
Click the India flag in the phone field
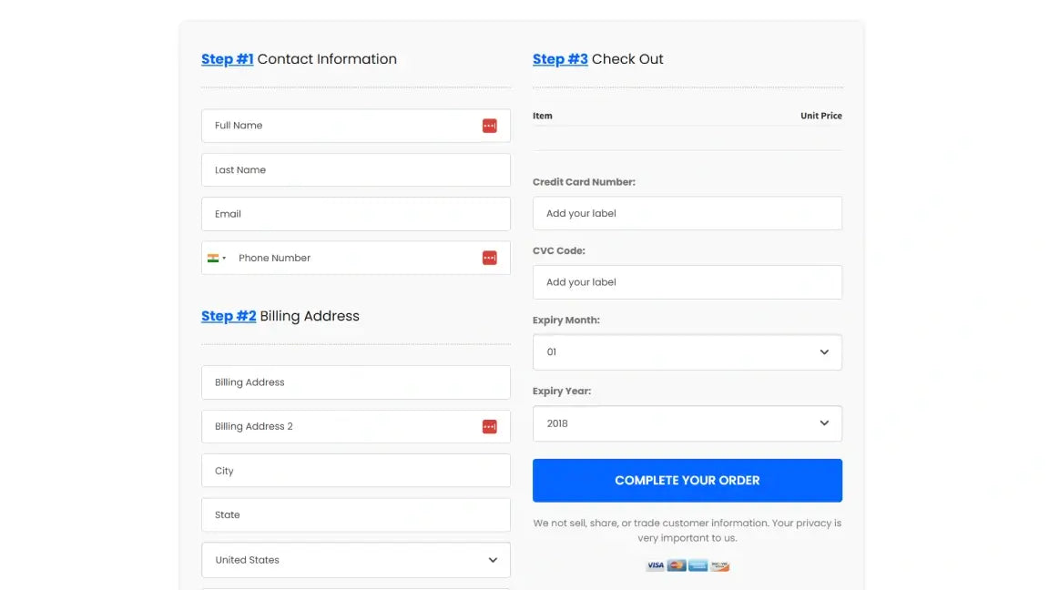click(213, 258)
